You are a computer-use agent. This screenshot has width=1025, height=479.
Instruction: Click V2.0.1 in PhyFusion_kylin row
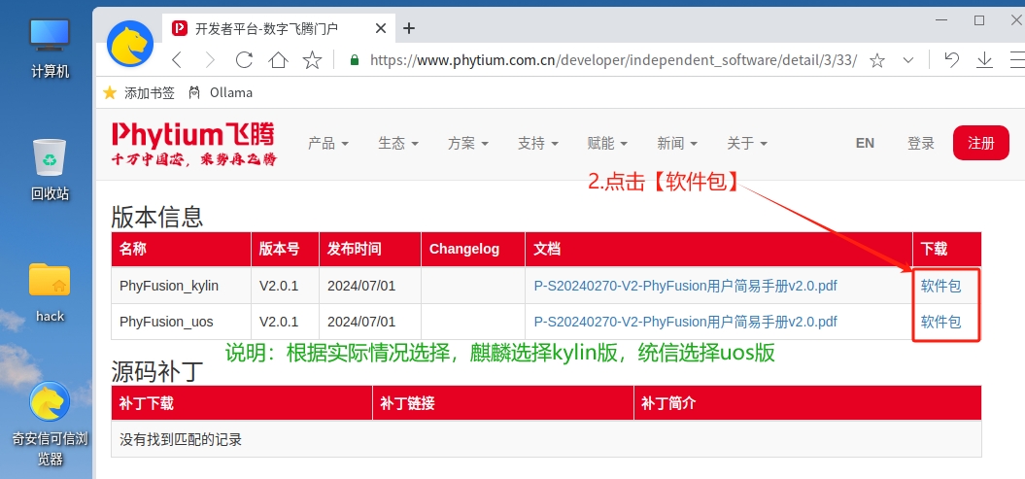tap(279, 286)
